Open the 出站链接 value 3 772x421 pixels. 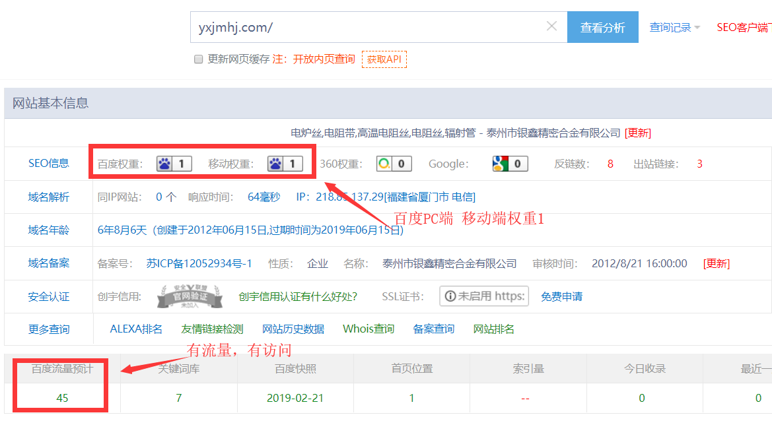coord(699,164)
